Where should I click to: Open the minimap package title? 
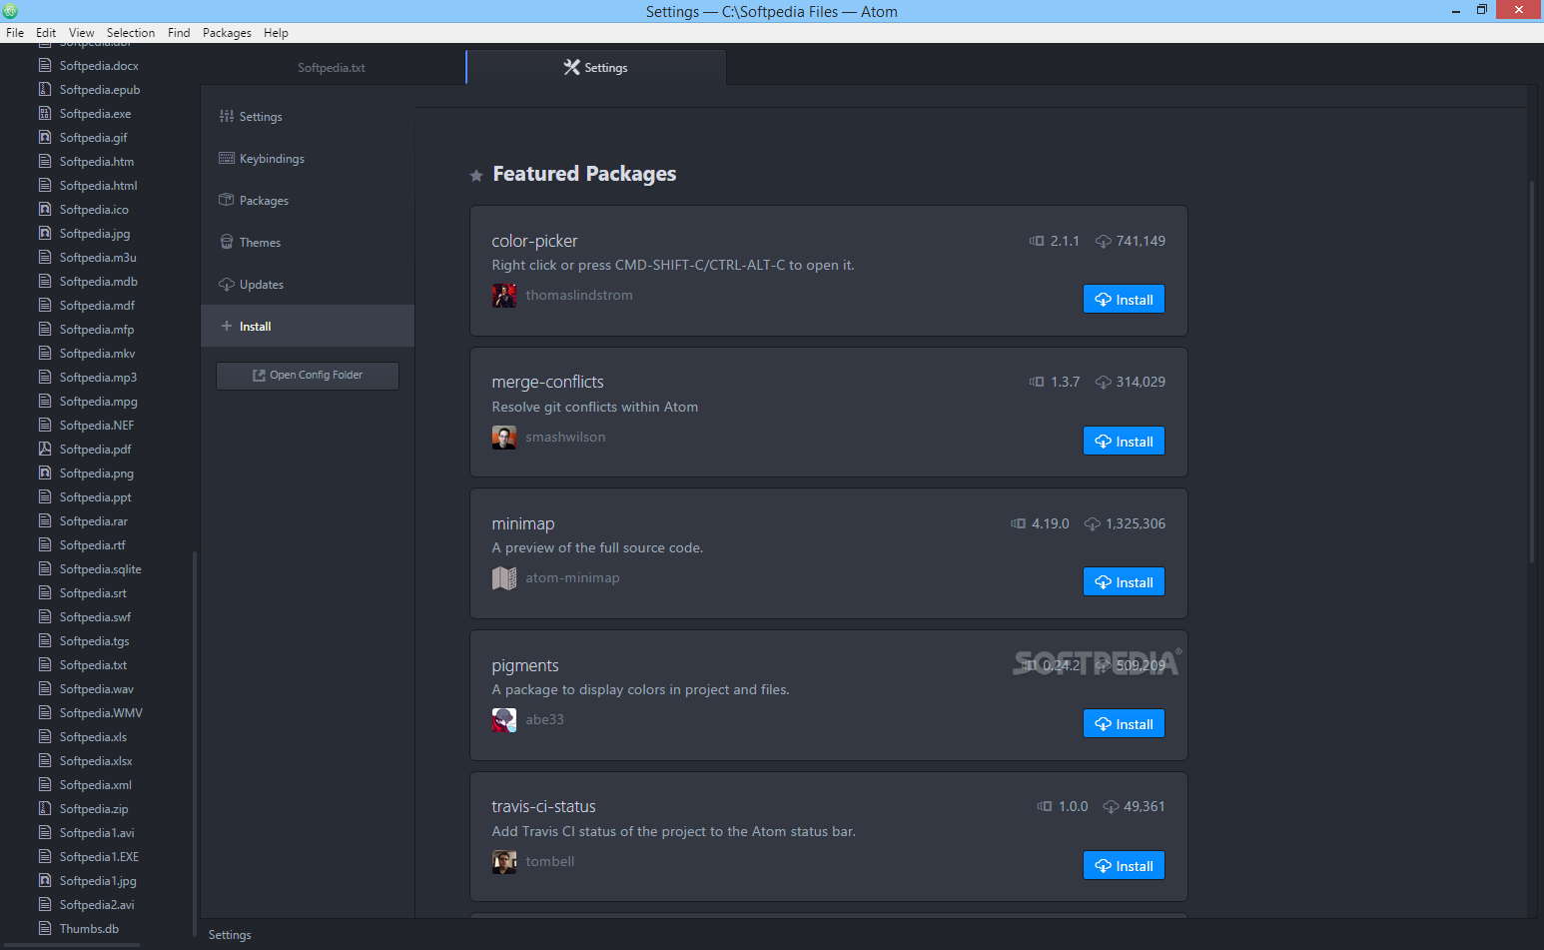[x=522, y=524]
